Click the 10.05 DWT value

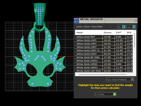coord(119,61)
